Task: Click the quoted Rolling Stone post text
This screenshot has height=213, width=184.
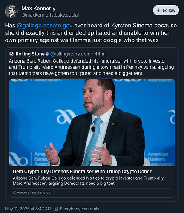Action: pyautogui.click(x=91, y=67)
